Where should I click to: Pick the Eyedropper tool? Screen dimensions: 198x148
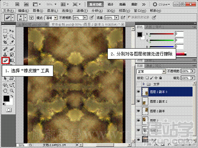12,42
